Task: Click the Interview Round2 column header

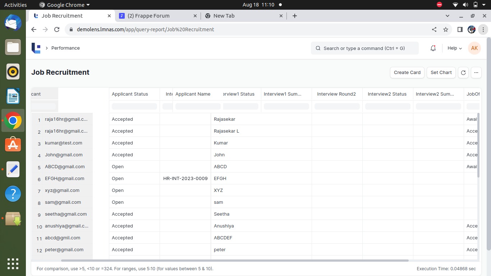Action: (337, 94)
